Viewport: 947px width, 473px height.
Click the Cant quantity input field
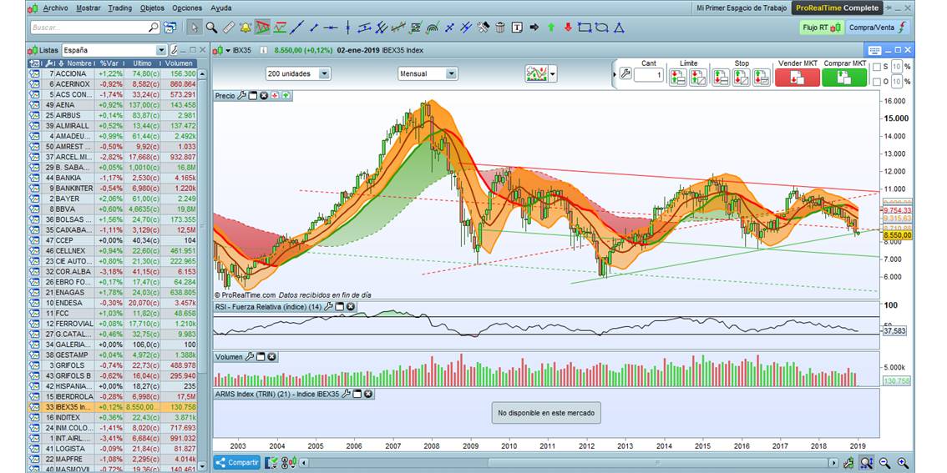click(x=649, y=75)
